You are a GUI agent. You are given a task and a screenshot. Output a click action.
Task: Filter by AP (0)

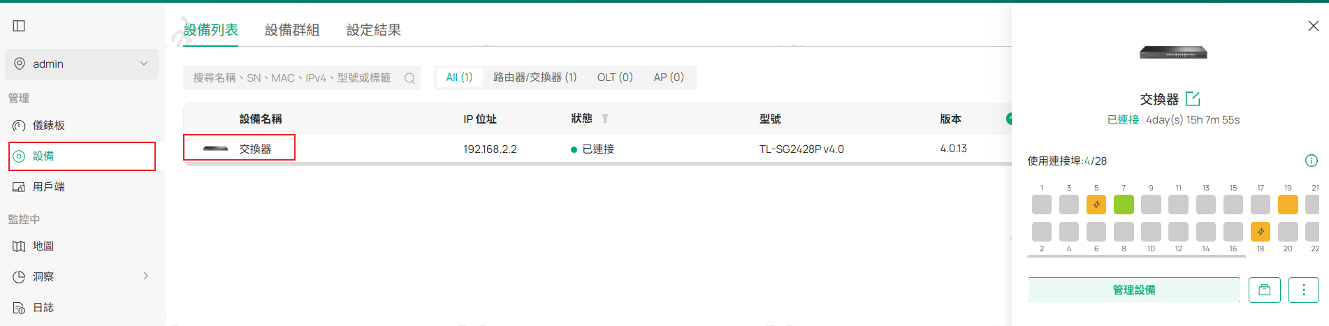[x=669, y=77]
